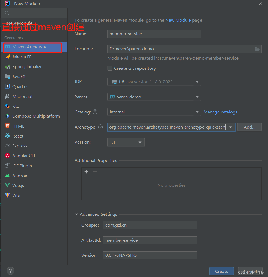Select JavaFX generator
This screenshot has width=268, height=277.
34,77
